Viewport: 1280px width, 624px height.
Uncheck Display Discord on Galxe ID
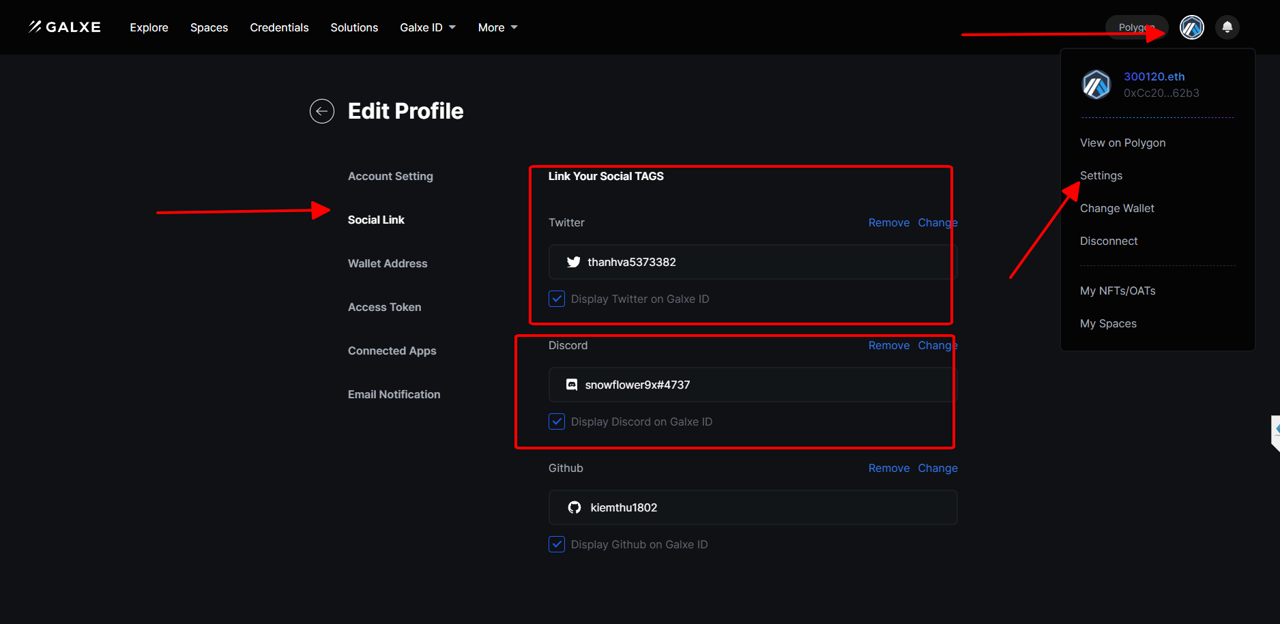(557, 421)
